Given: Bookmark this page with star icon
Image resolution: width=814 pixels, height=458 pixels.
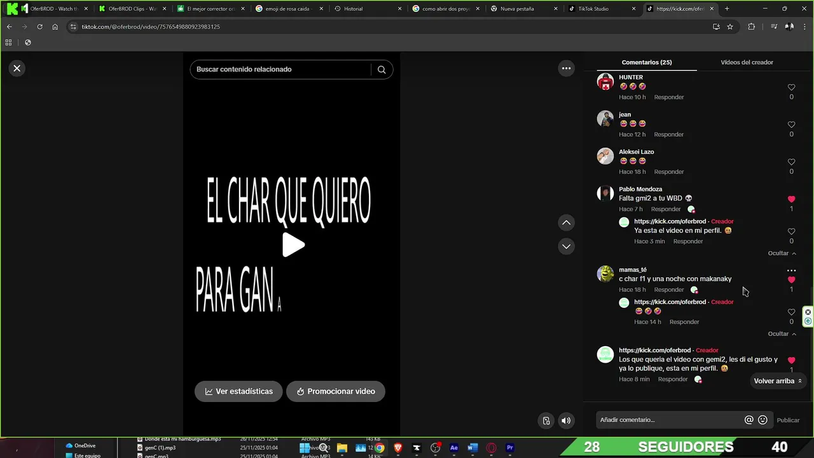Looking at the screenshot, I should click(730, 27).
